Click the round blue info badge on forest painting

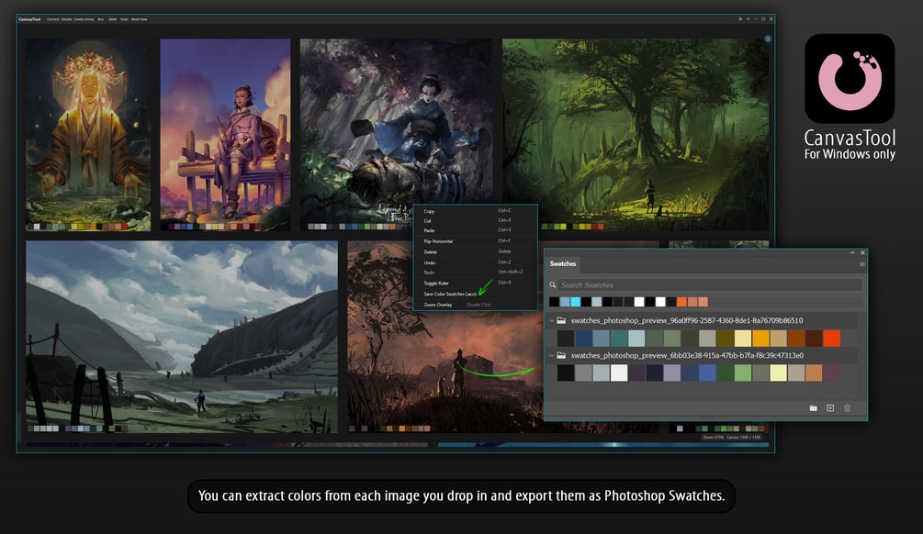tap(768, 39)
